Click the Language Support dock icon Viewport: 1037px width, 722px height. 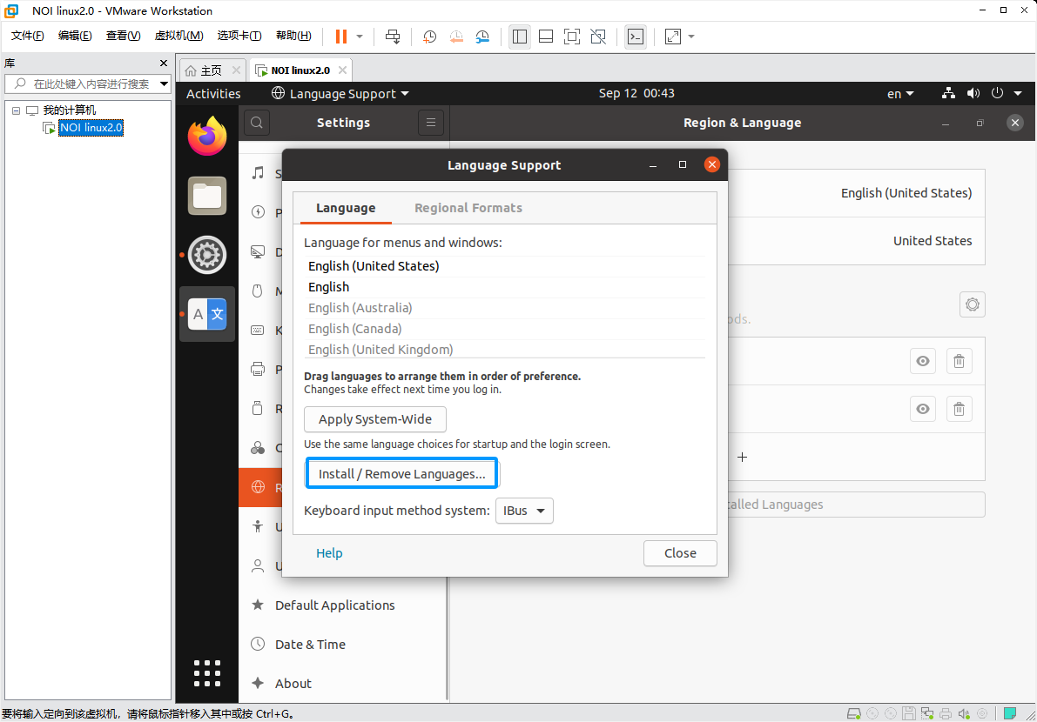tap(207, 314)
